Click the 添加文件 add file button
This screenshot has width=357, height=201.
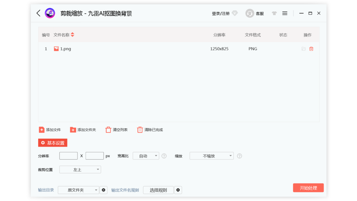click(x=50, y=130)
